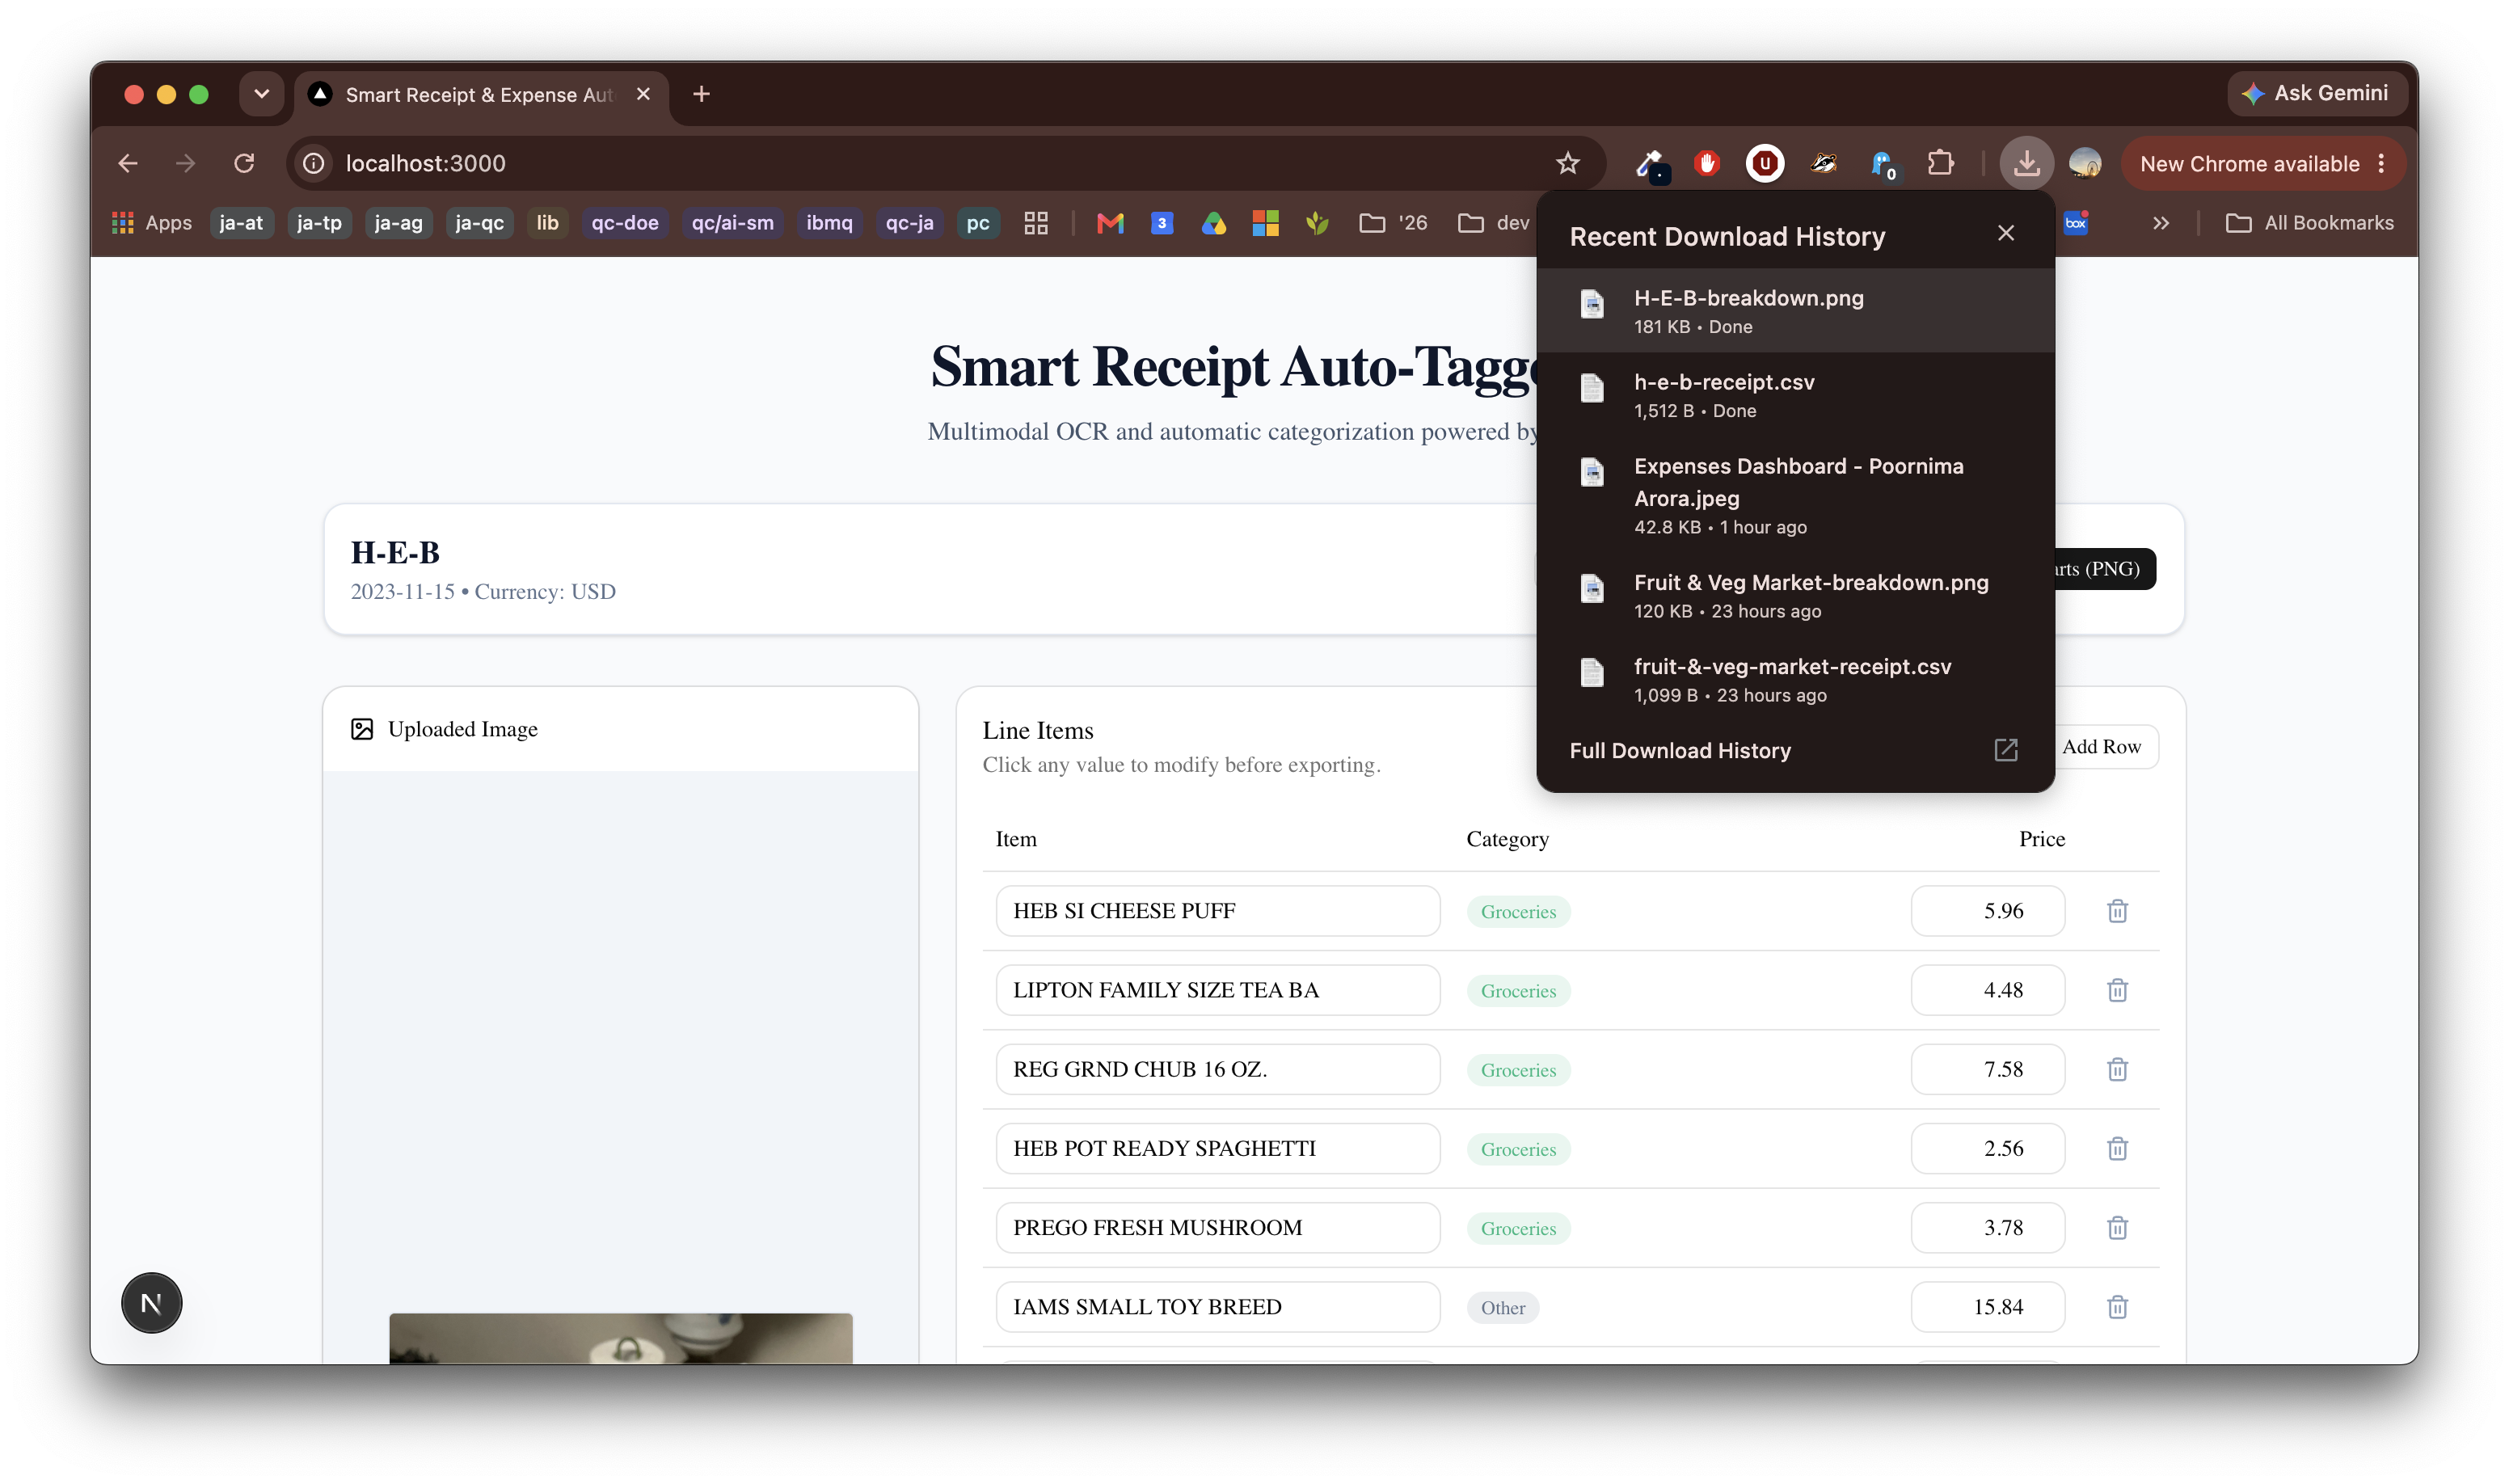The image size is (2509, 1484).
Task: Show hidden bookmarks with double chevron
Action: coord(2160,223)
